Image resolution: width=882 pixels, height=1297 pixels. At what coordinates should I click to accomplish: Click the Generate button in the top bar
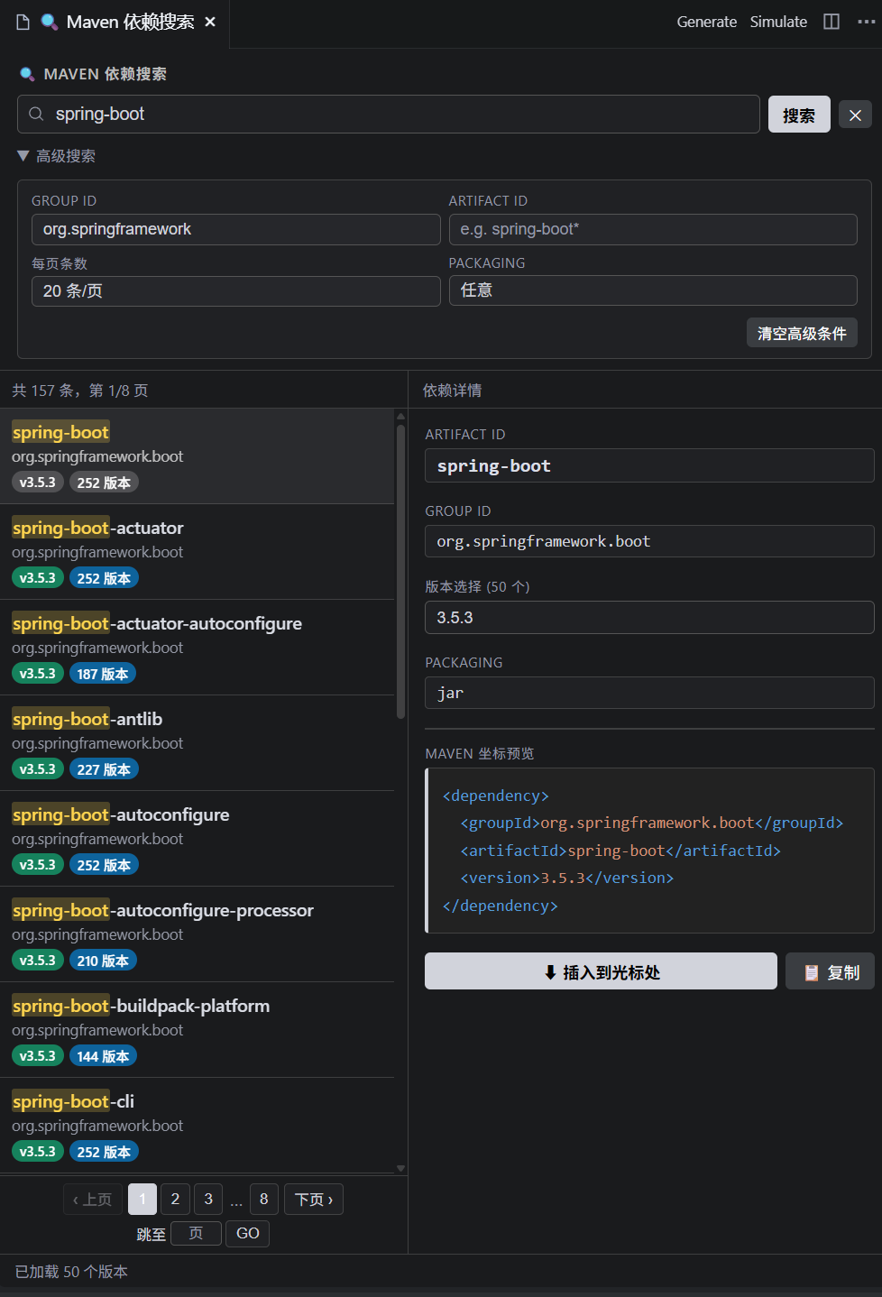tap(707, 22)
